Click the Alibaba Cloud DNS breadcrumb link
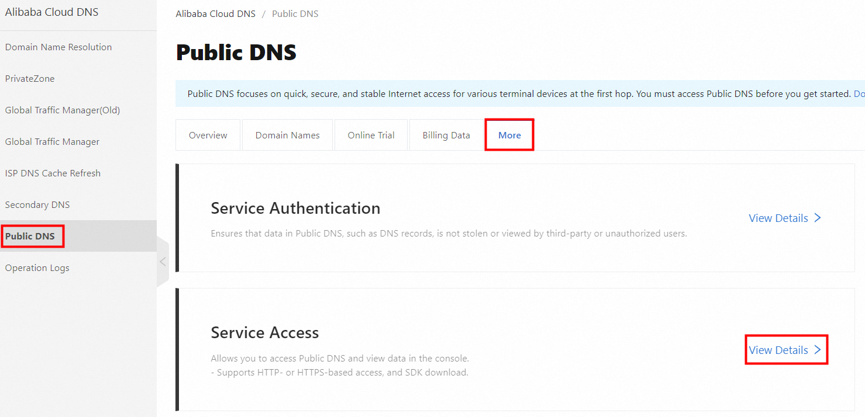The image size is (865, 417). (x=216, y=13)
